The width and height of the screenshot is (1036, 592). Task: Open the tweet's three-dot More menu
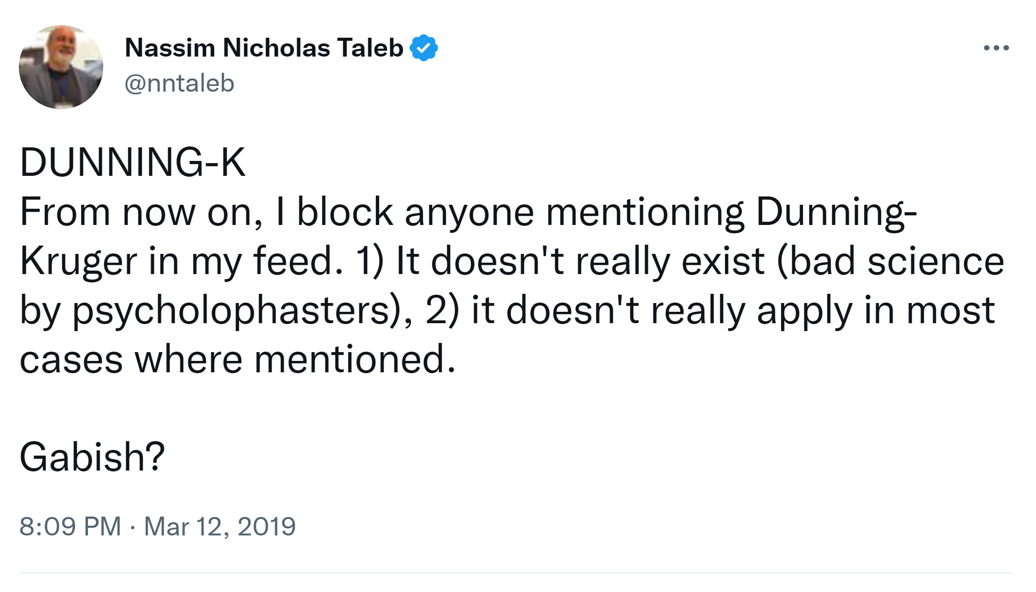coord(996,47)
